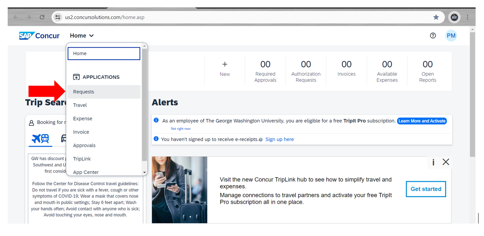484x236 pixels.
Task: Click Learn More and Activate button
Action: pos(422,121)
